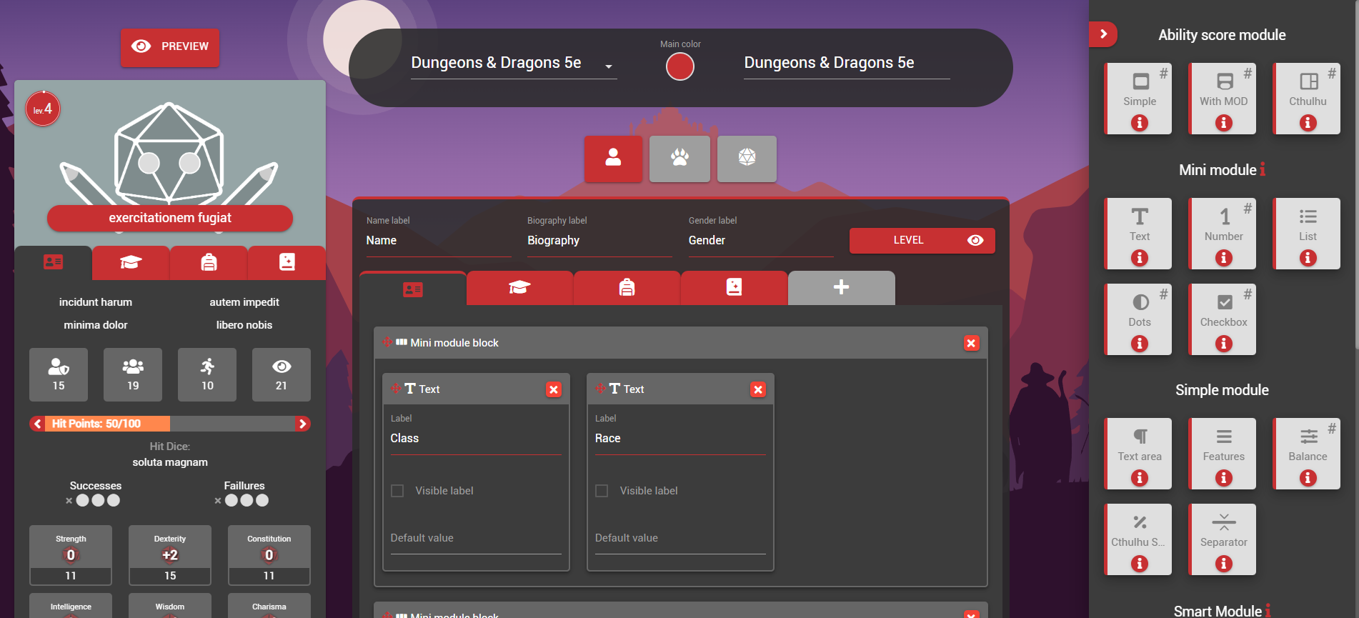This screenshot has height=618, width=1359.
Task: Click the Hit Points 50/100 bar
Action: (x=170, y=424)
